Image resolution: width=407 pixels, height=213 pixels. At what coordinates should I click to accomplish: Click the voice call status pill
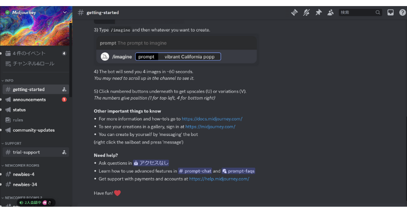click(36, 203)
